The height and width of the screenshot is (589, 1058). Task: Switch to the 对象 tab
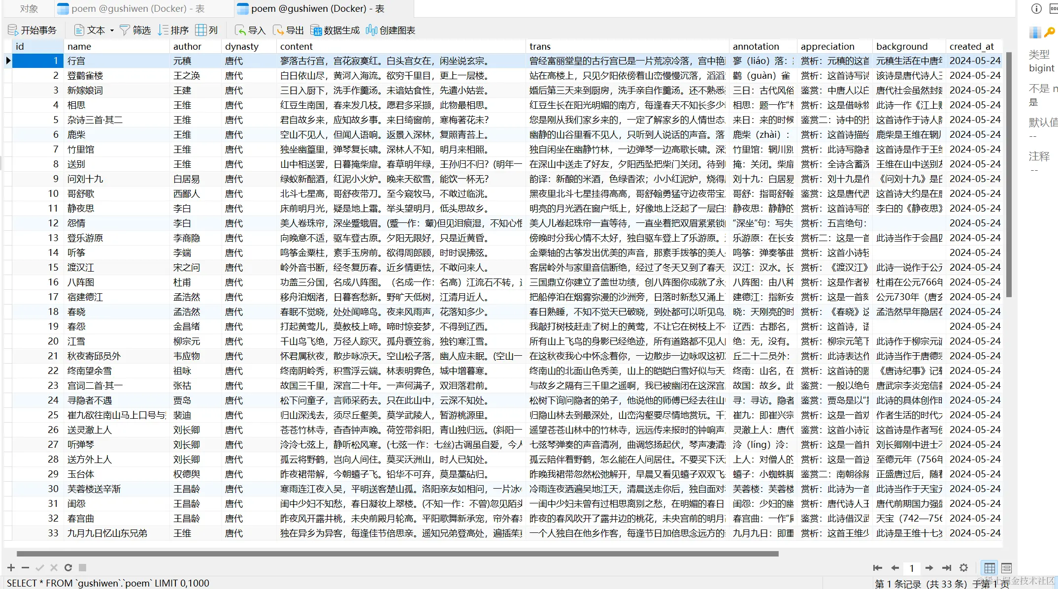[29, 8]
